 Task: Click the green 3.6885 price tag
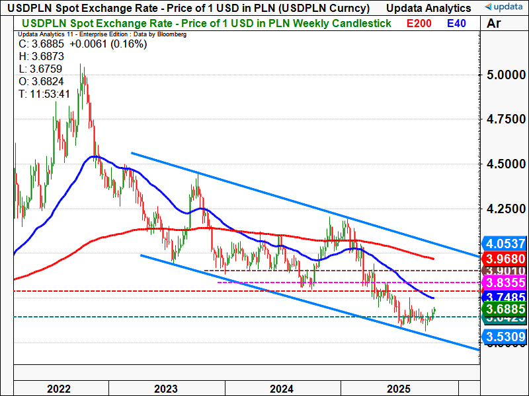[x=505, y=309]
